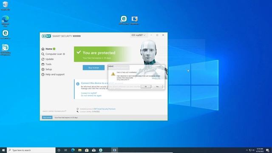Click the ESET icon on the taskbar
The height and width of the screenshot is (153, 272).
coord(101,150)
